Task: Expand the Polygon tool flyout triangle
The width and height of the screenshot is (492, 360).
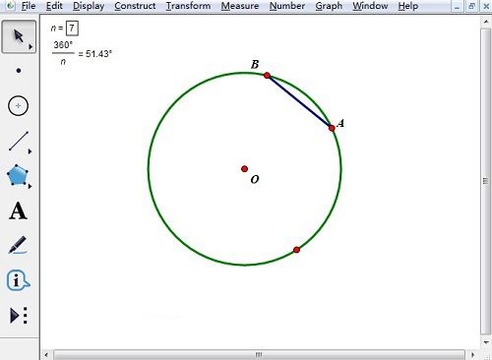Action: [x=30, y=186]
